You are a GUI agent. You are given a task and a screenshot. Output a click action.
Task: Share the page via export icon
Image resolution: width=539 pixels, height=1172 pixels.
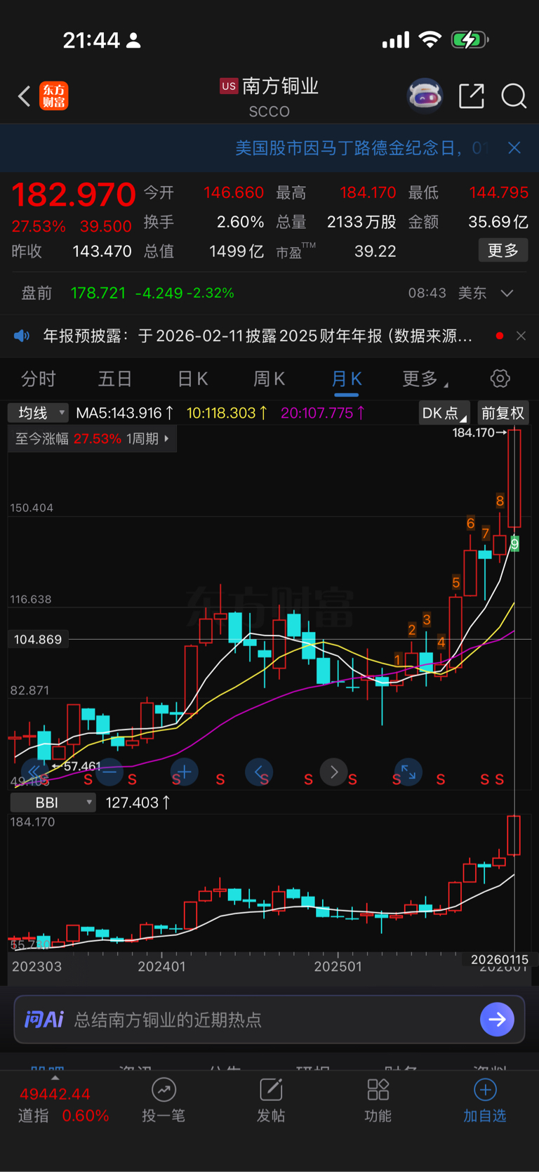tap(472, 96)
